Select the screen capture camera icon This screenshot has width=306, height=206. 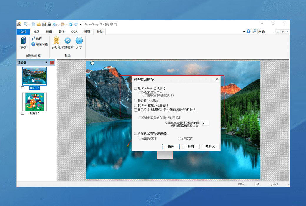coord(19,24)
